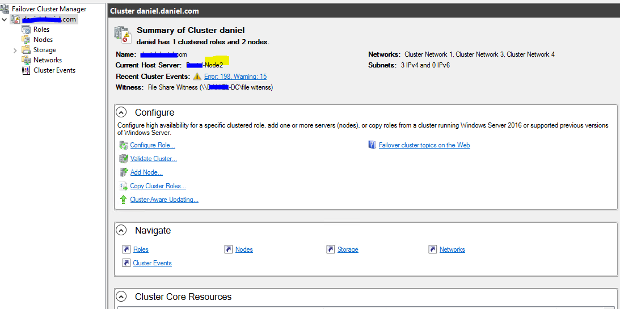Collapse the Navigate section
The width and height of the screenshot is (620, 309).
tap(121, 230)
